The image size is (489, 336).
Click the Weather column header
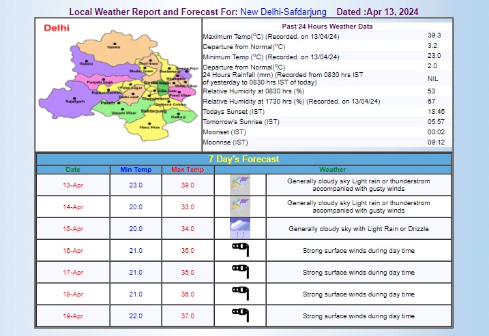332,170
